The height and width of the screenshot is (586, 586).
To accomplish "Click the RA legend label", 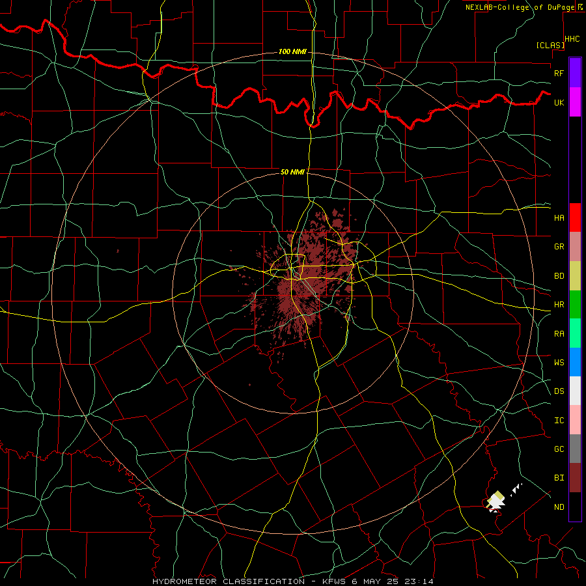I will pos(559,334).
